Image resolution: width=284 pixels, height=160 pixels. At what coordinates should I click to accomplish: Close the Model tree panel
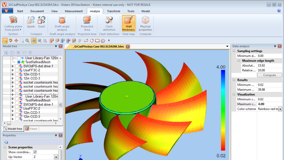pyautogui.click(x=61, y=46)
